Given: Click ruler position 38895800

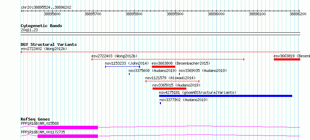Looking at the screenshot, I should coord(134,14).
